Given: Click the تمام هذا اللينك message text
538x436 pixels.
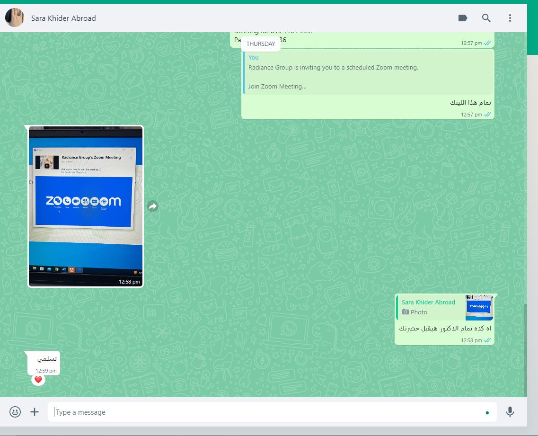Looking at the screenshot, I should (470, 102).
